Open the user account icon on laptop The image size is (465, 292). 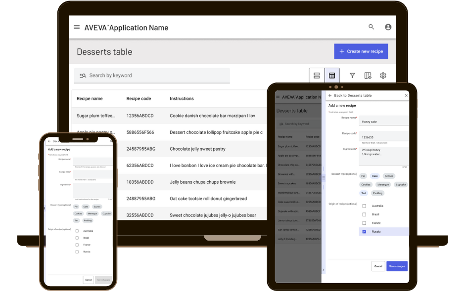(388, 27)
